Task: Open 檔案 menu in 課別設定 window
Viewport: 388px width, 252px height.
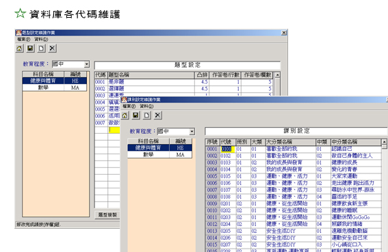Action: tap(129, 107)
